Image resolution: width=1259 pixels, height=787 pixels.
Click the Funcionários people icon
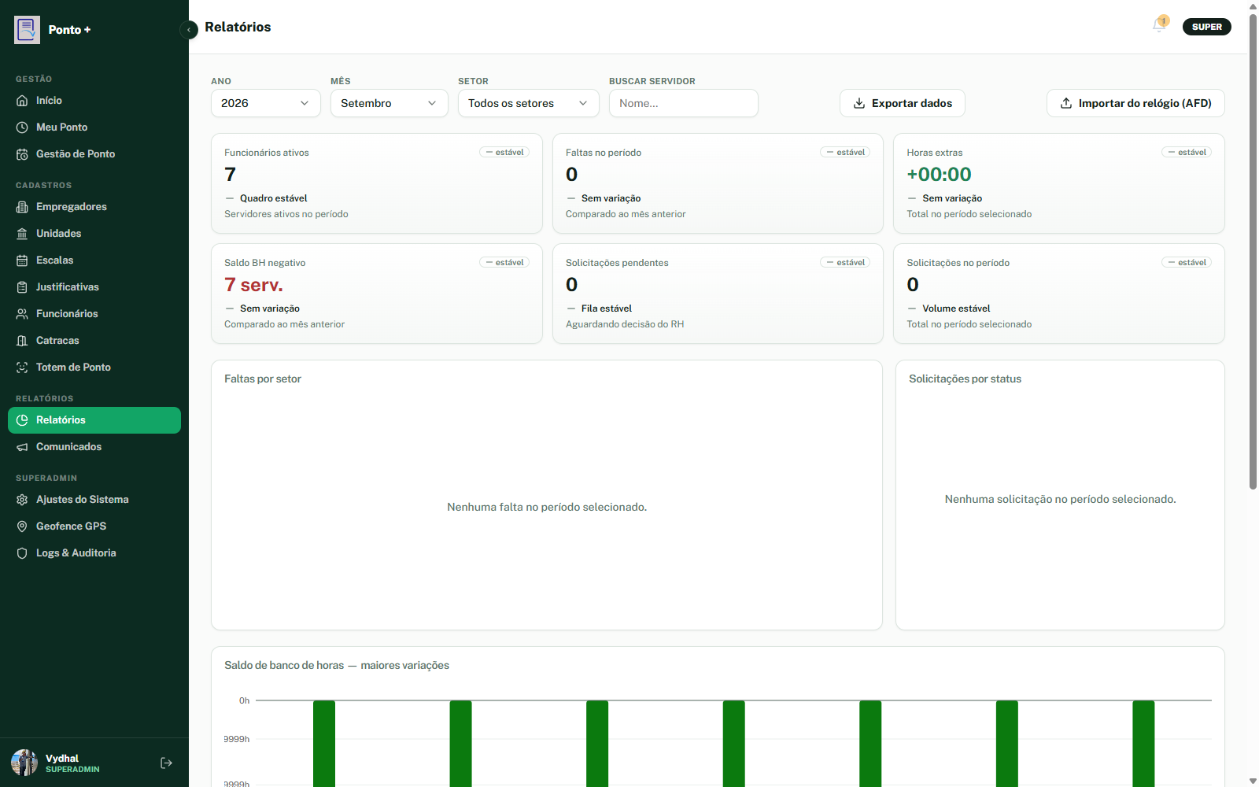(22, 314)
